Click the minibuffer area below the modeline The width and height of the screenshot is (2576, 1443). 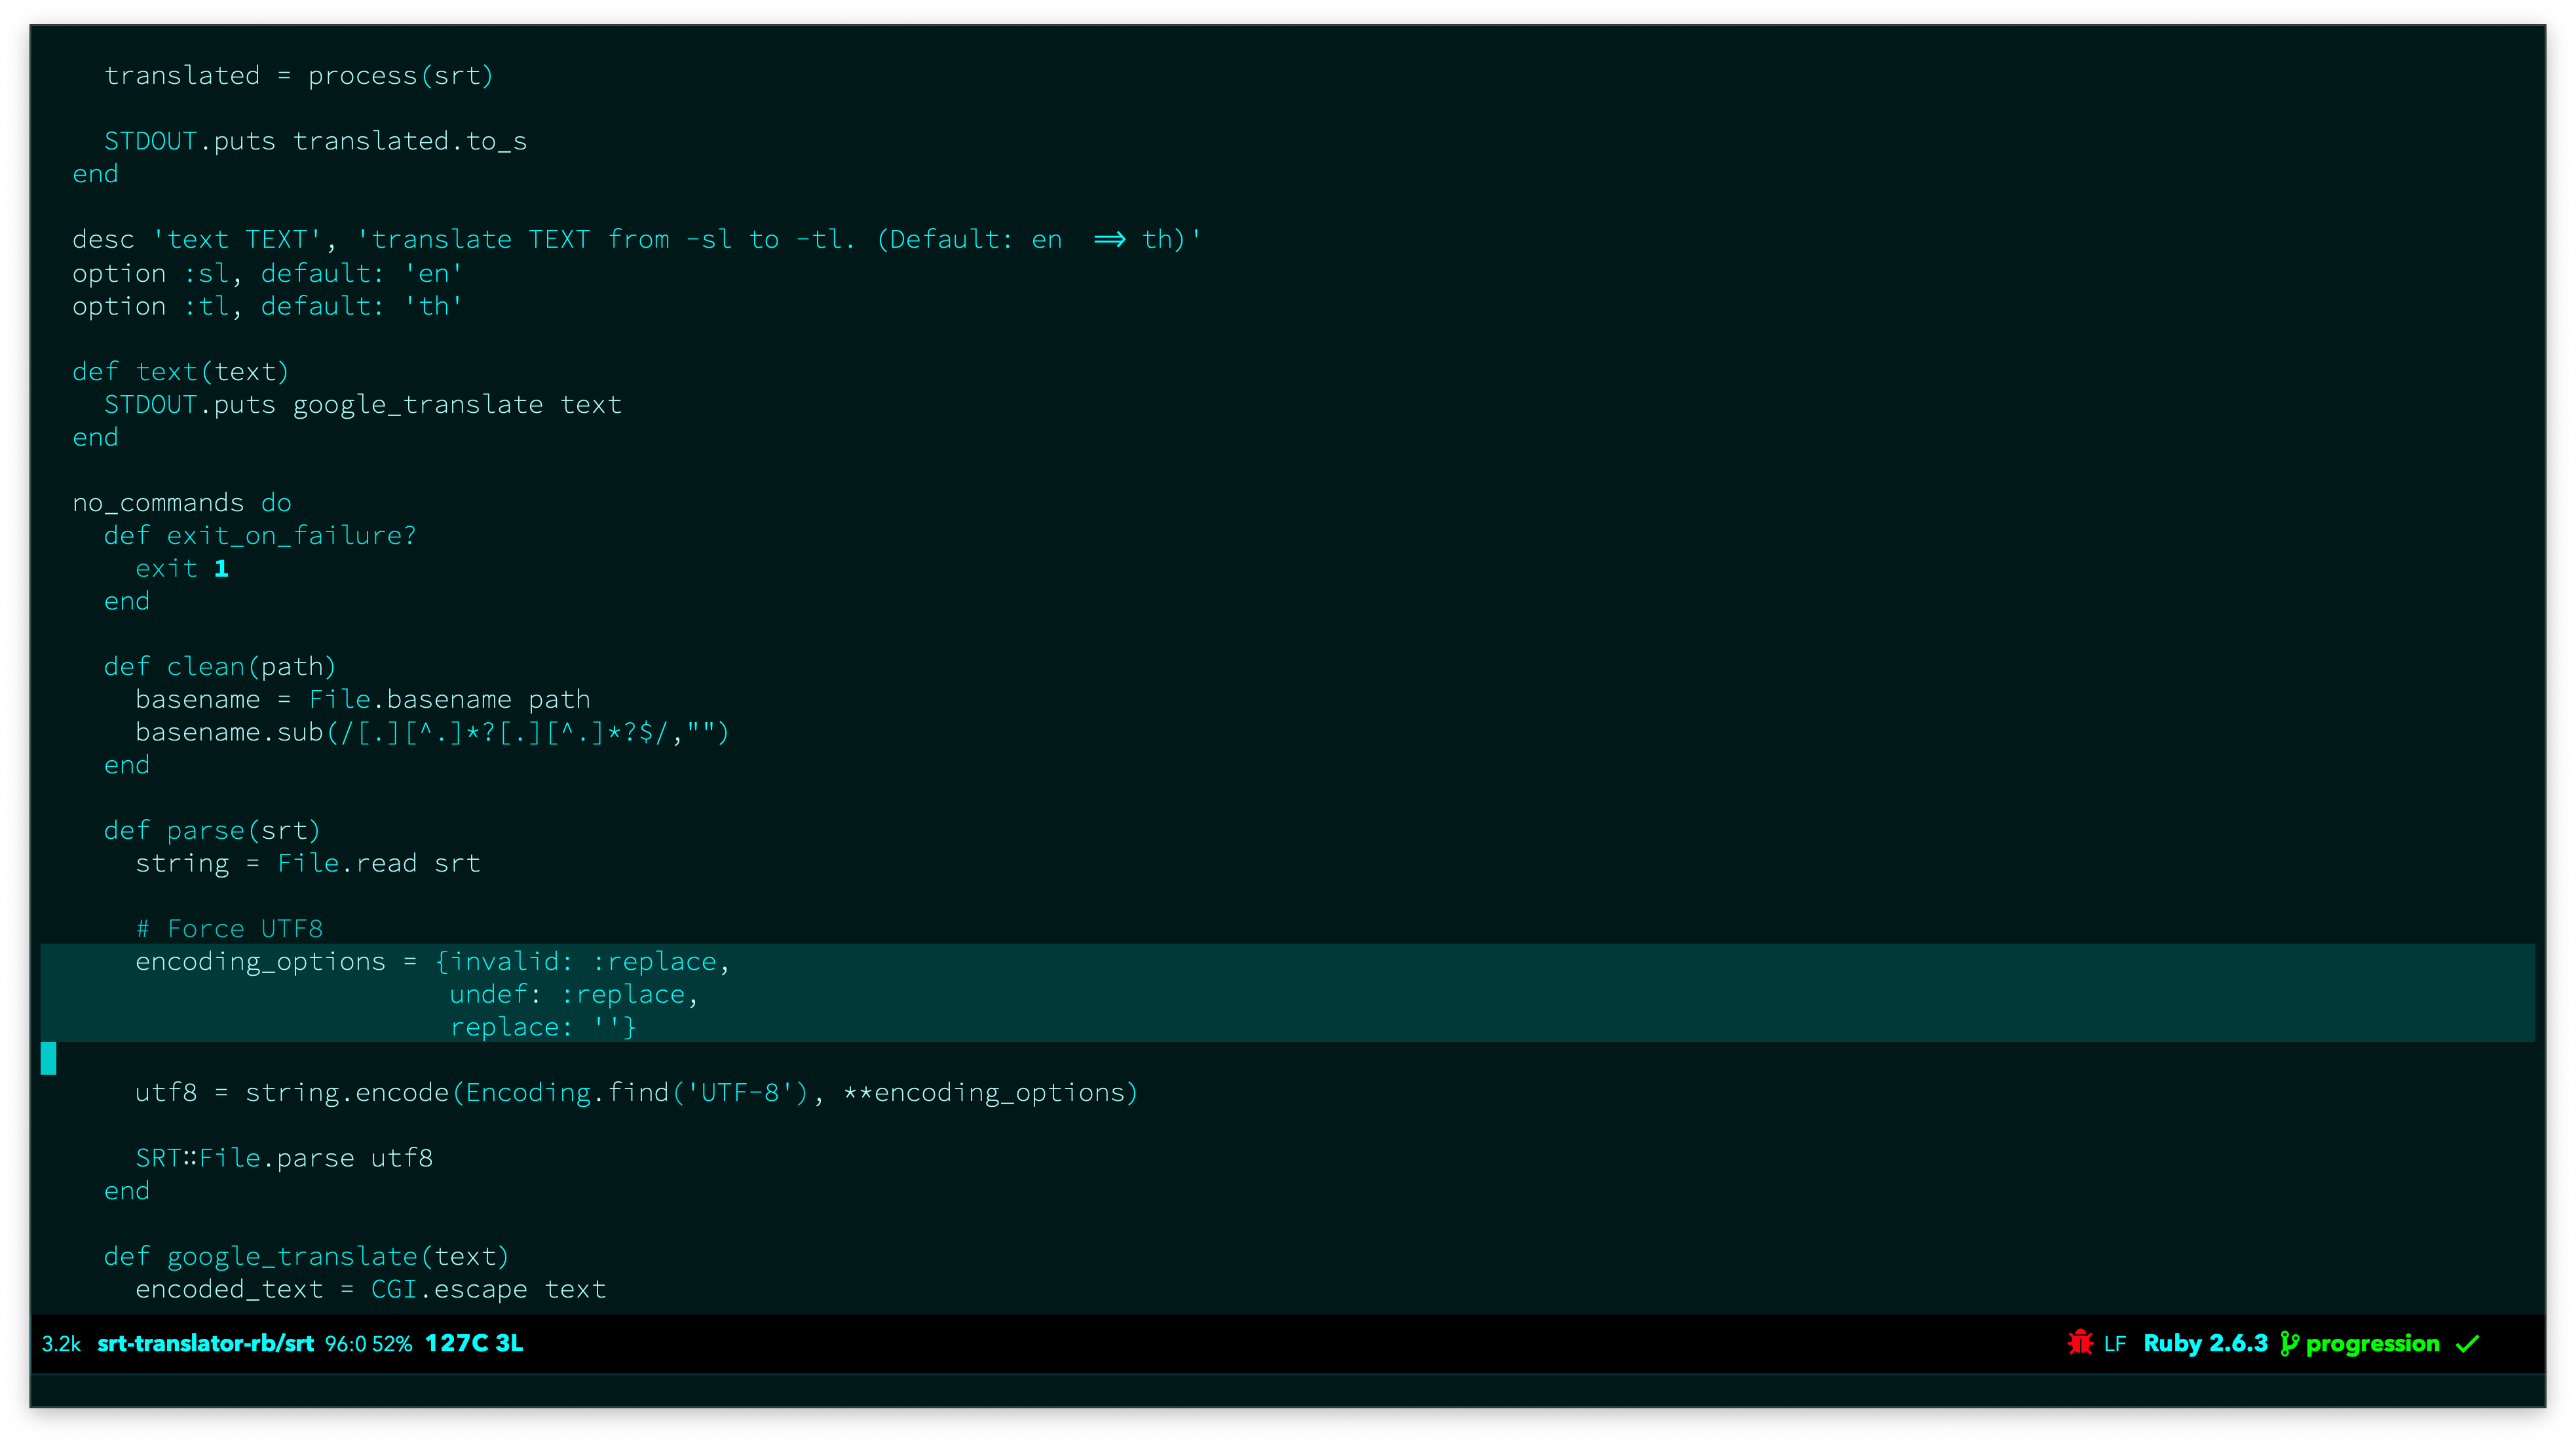(x=1287, y=1391)
